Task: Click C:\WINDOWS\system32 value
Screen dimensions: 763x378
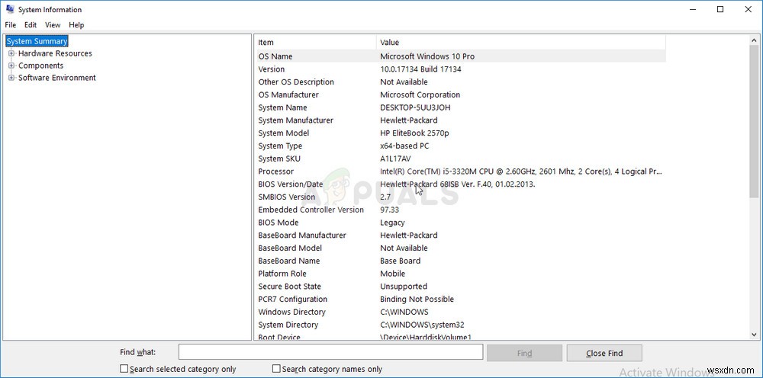Action: coord(422,325)
